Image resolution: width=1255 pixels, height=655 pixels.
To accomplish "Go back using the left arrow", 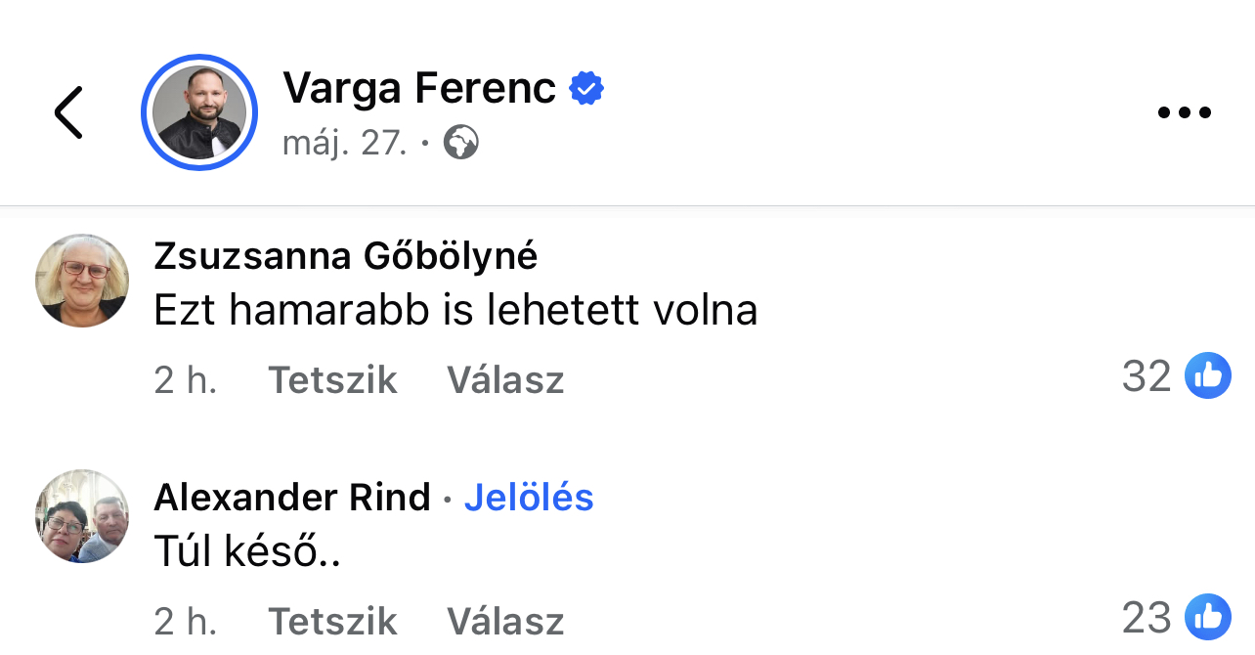I will tap(68, 112).
